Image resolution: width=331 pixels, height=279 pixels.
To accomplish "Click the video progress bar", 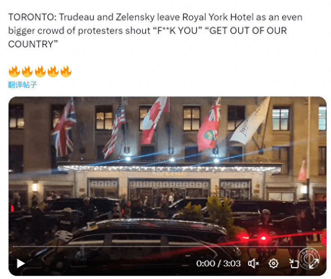I will [x=168, y=246].
